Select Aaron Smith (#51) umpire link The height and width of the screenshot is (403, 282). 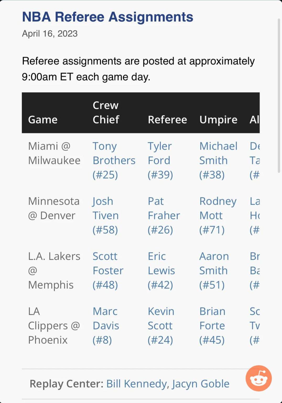click(214, 270)
